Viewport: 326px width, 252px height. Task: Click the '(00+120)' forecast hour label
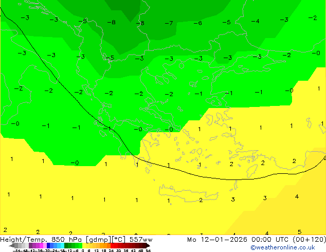309,240
